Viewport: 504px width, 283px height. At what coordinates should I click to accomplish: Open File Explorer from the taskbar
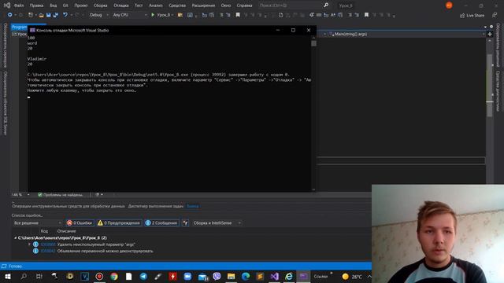click(x=231, y=276)
